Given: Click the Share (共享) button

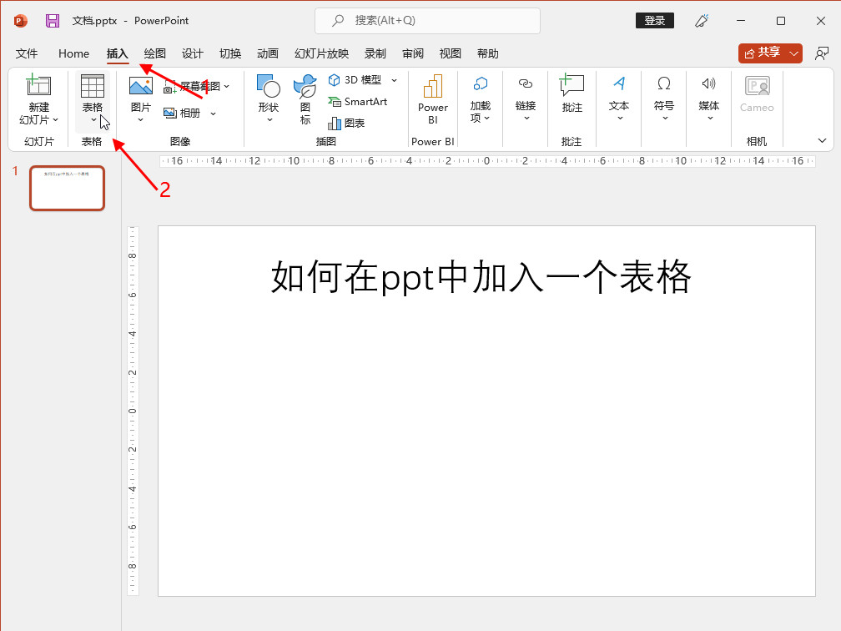Looking at the screenshot, I should pos(763,53).
